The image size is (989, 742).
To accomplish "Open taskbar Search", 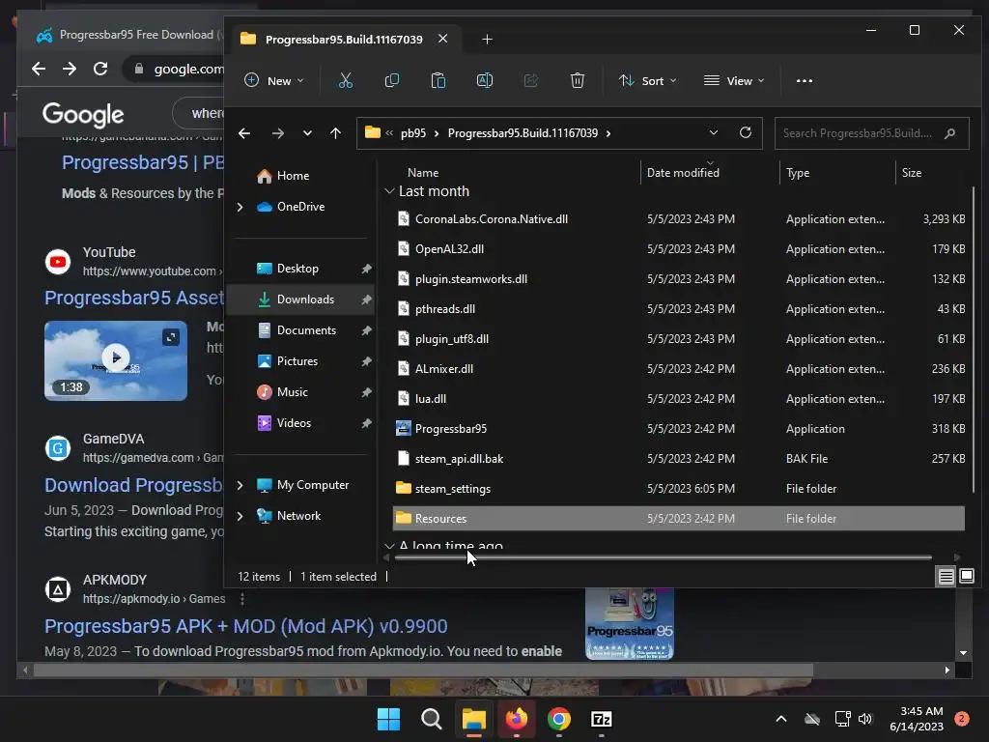I will pyautogui.click(x=432, y=719).
